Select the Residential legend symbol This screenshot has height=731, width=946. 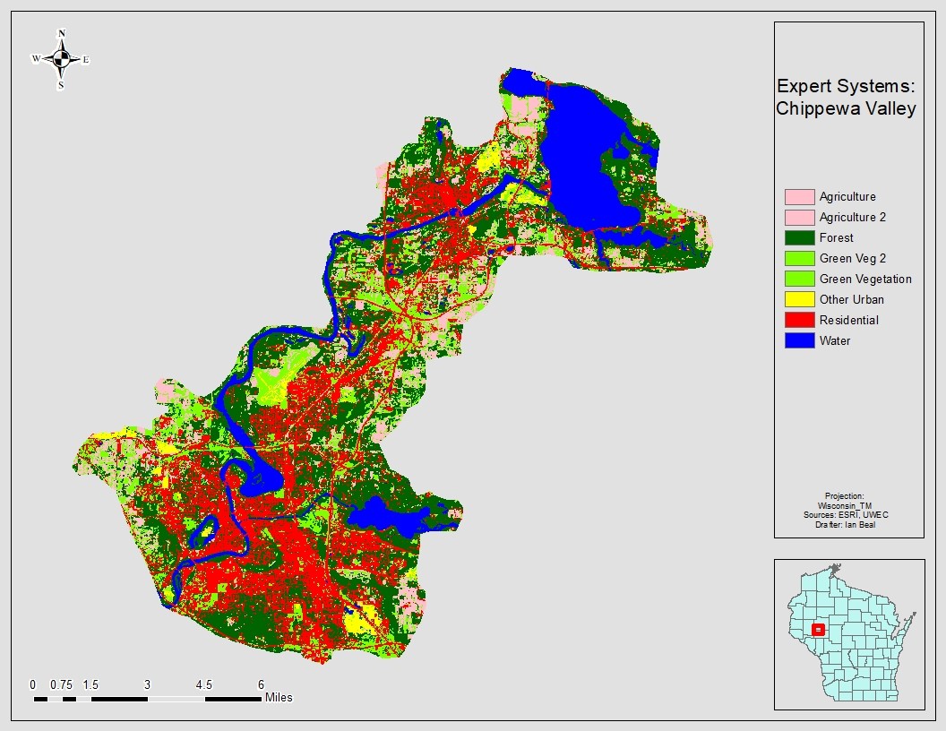click(x=797, y=320)
